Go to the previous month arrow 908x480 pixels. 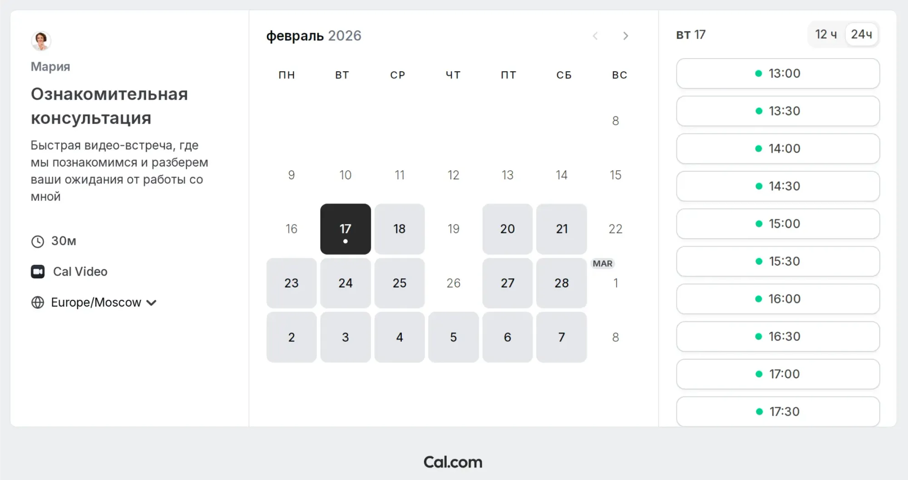click(595, 36)
